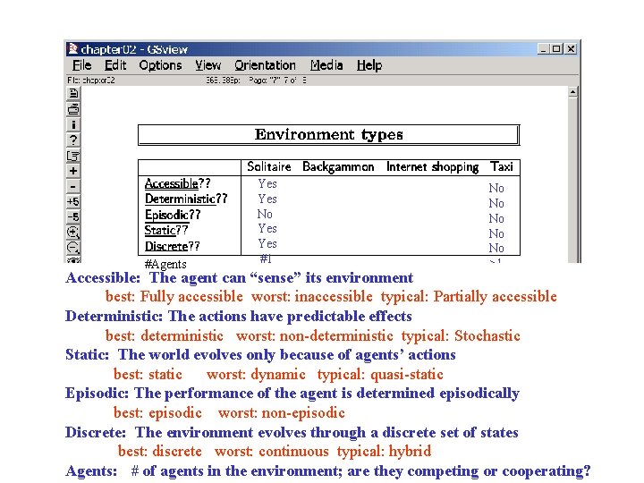Click the 'Taxi' column header
The image size is (644, 483).
click(502, 166)
